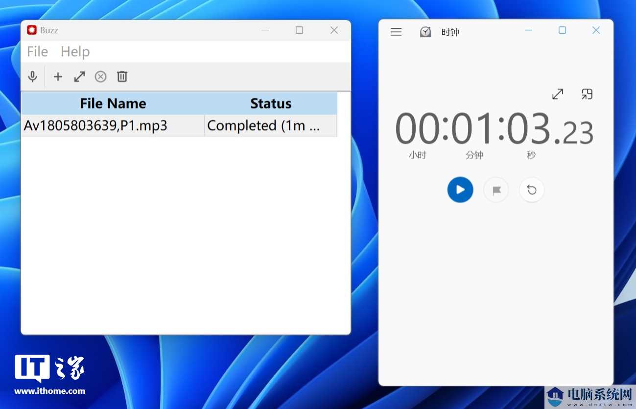The width and height of the screenshot is (636, 409).
Task: Delete the selected task with the trash icon
Action: click(122, 76)
